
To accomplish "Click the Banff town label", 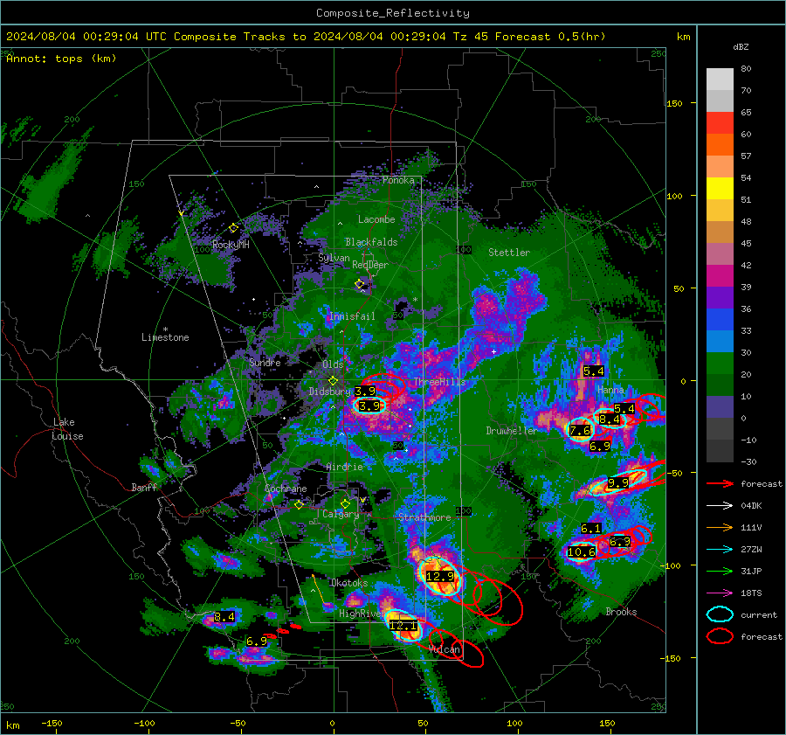I will tap(144, 487).
